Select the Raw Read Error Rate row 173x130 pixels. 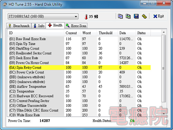80,39
